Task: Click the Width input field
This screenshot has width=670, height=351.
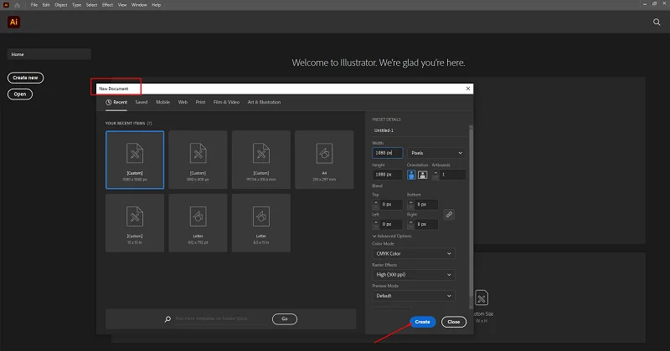Action: [x=388, y=153]
